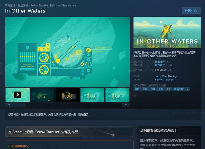
Task: Select the black and orange screenshot thumbnail
Action: coord(68,95)
